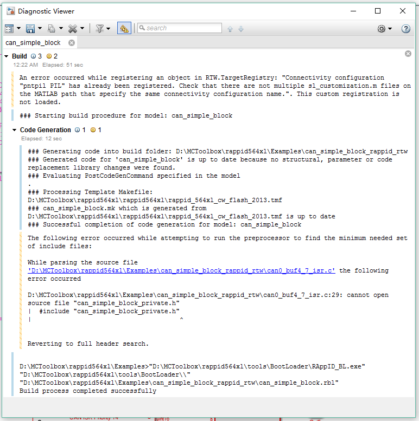
Task: Click Code Generation info count icon
Action: 78,130
